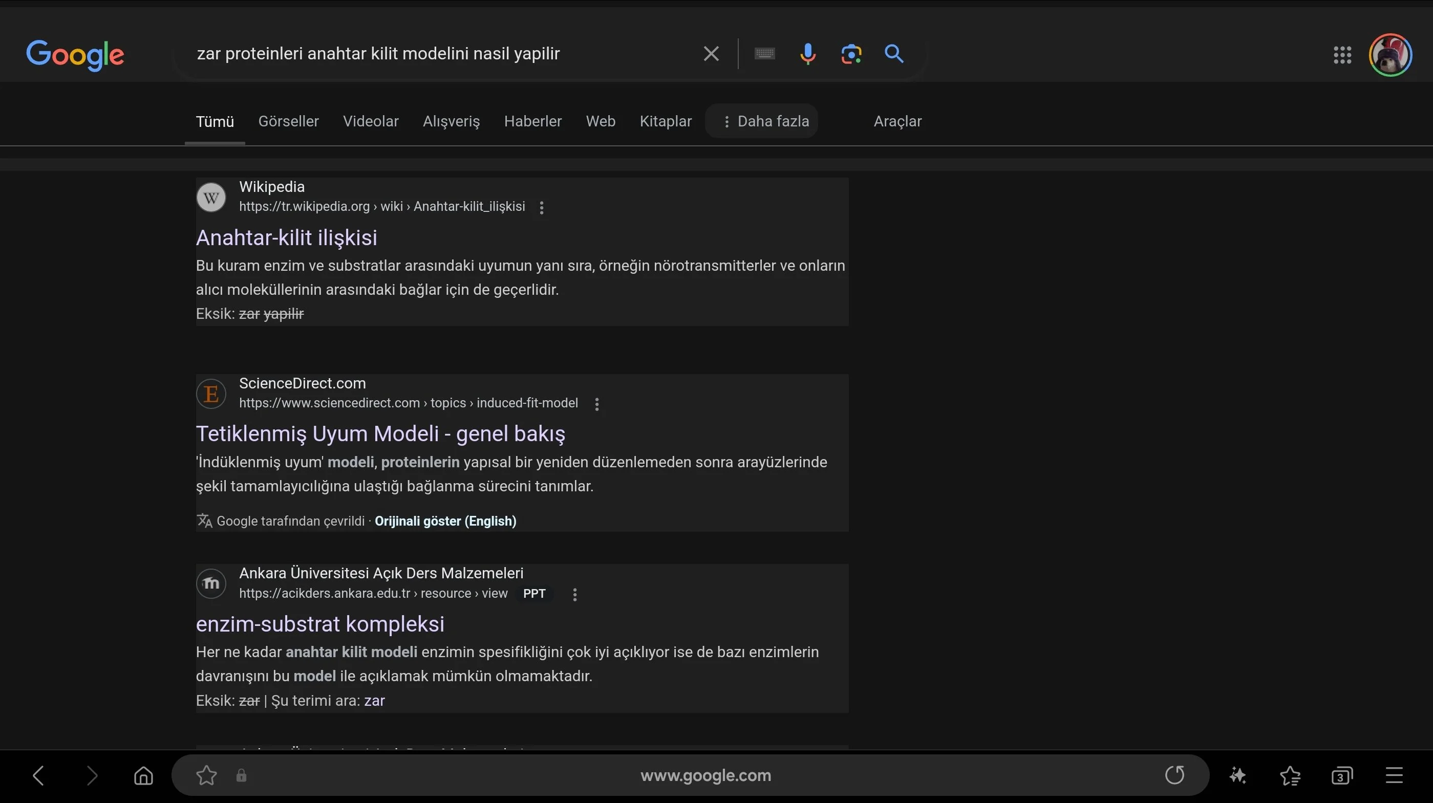1433x803 pixels.
Task: Open the tabs switcher showing 3
Action: [x=1342, y=775]
